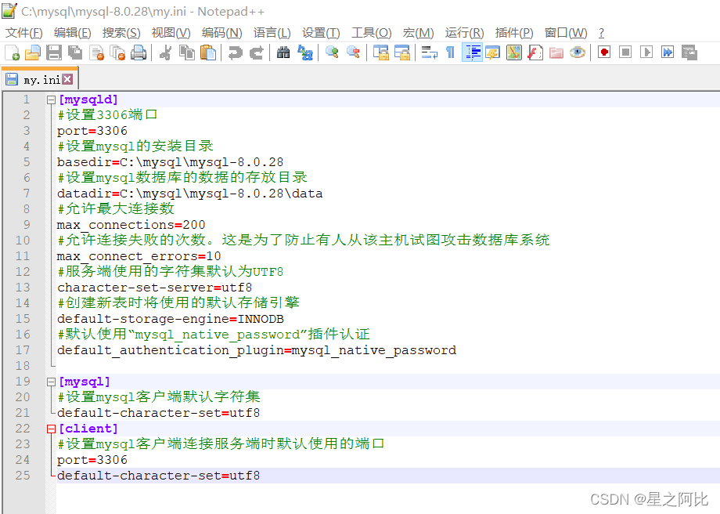
Task: Open the 插件(P) menu
Action: coord(514,33)
